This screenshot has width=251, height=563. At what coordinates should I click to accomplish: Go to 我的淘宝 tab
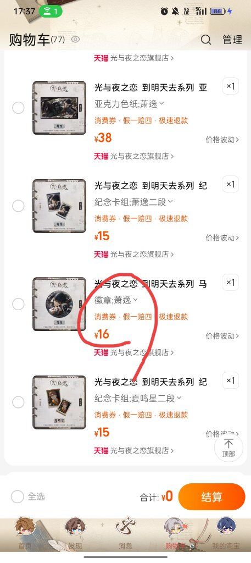point(226,532)
